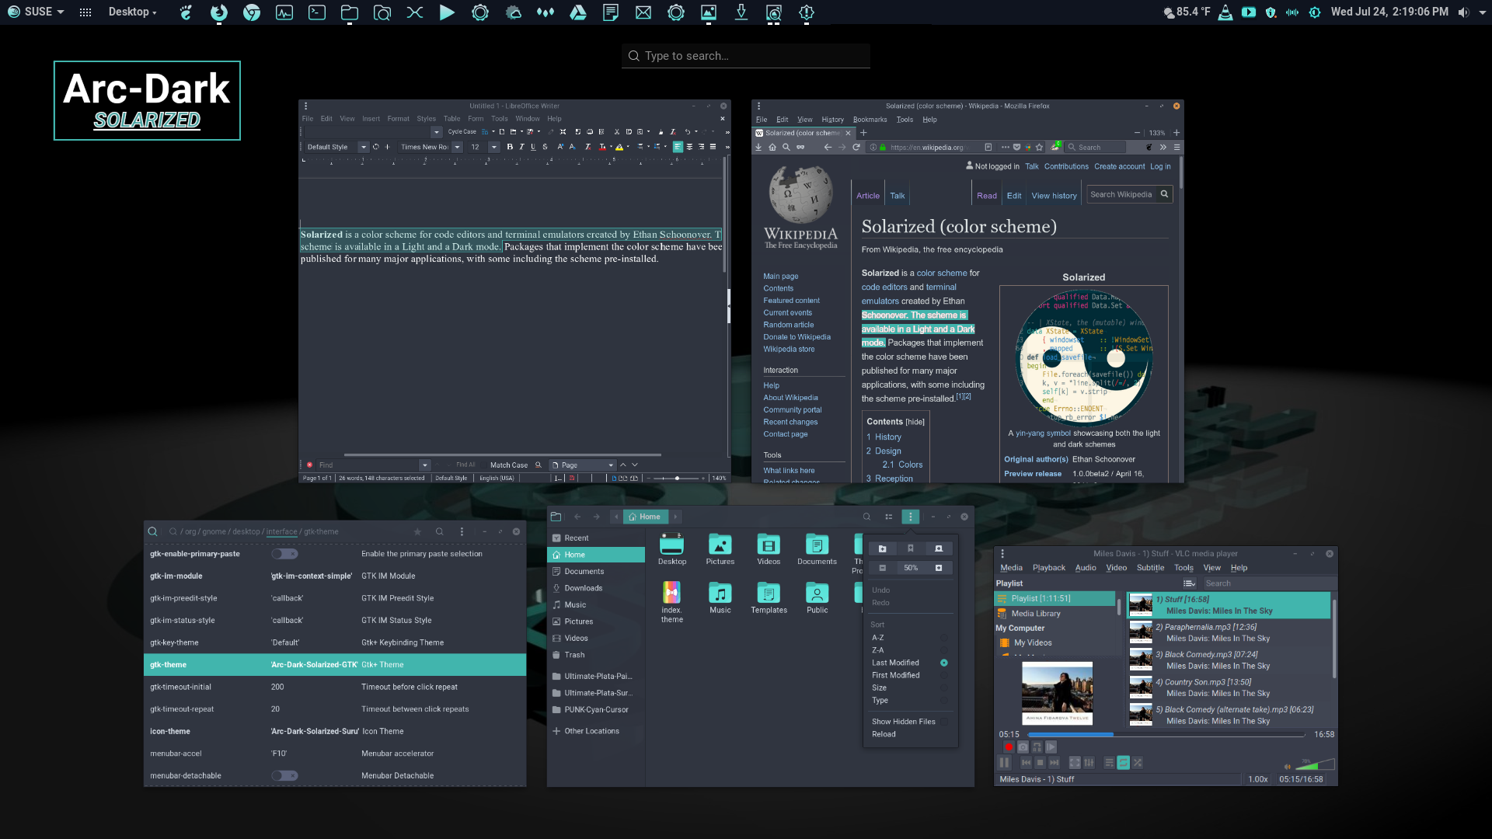This screenshot has height=839, width=1492.
Task: Click the Bold icon in LibreOffice Writer
Action: click(x=510, y=147)
